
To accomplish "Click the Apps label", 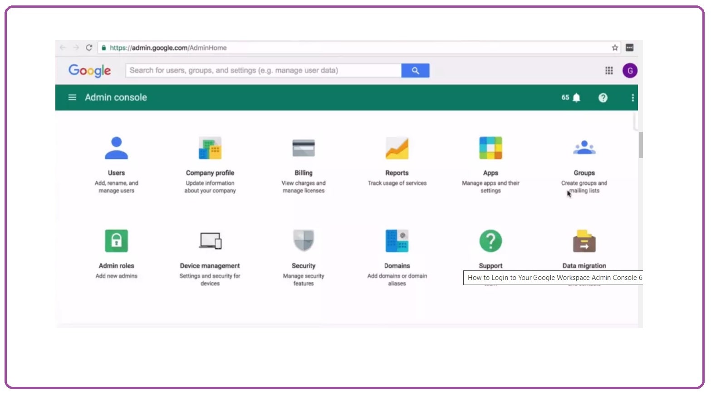I will coord(490,173).
